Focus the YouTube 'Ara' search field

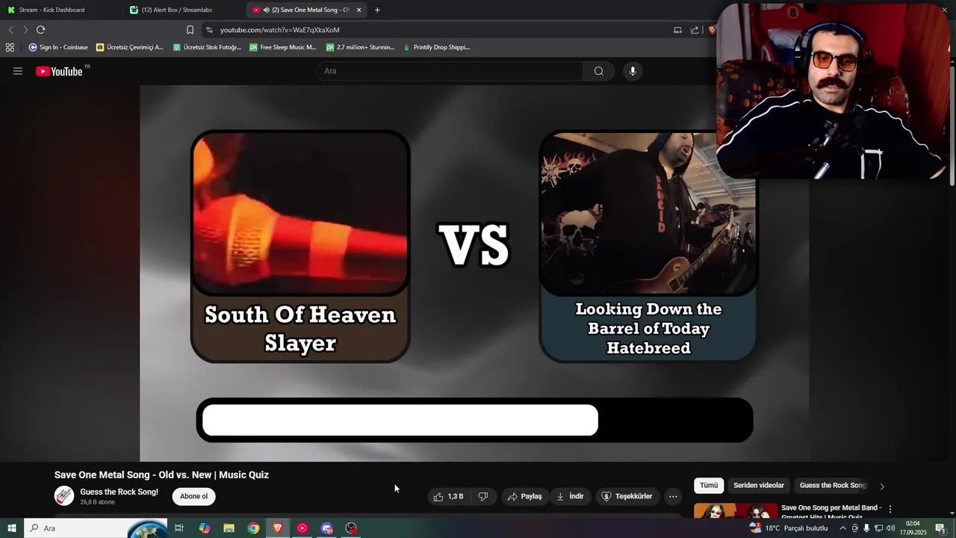pyautogui.click(x=450, y=71)
